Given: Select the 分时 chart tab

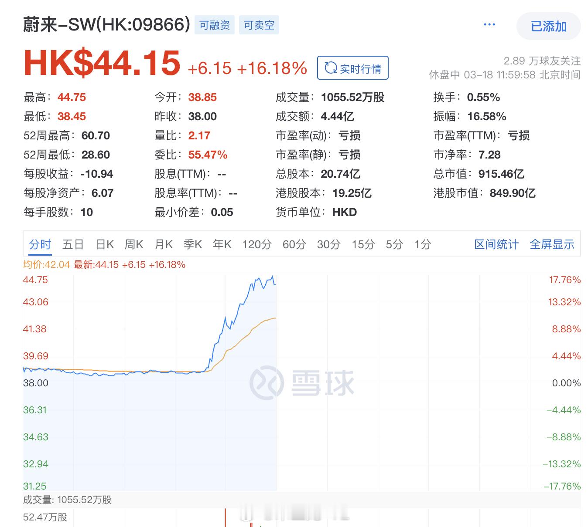Looking at the screenshot, I should coord(40,244).
